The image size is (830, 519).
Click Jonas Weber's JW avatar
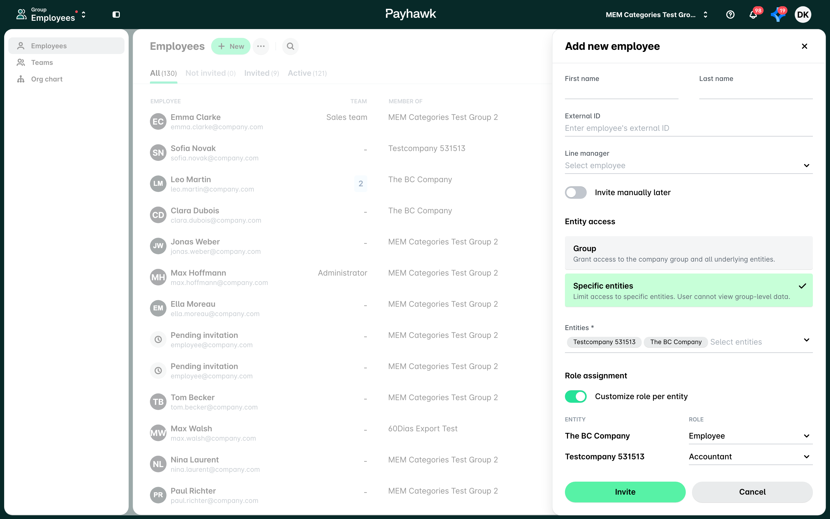158,246
